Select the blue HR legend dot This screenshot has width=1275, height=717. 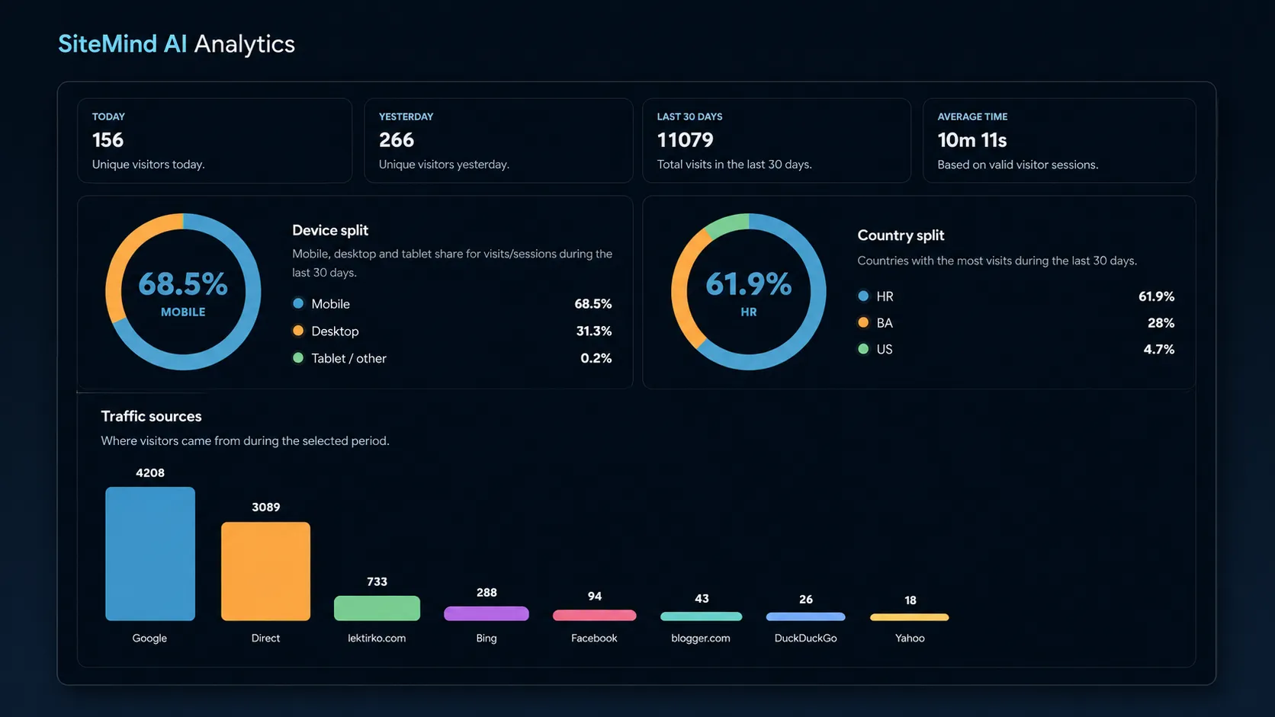(x=863, y=296)
